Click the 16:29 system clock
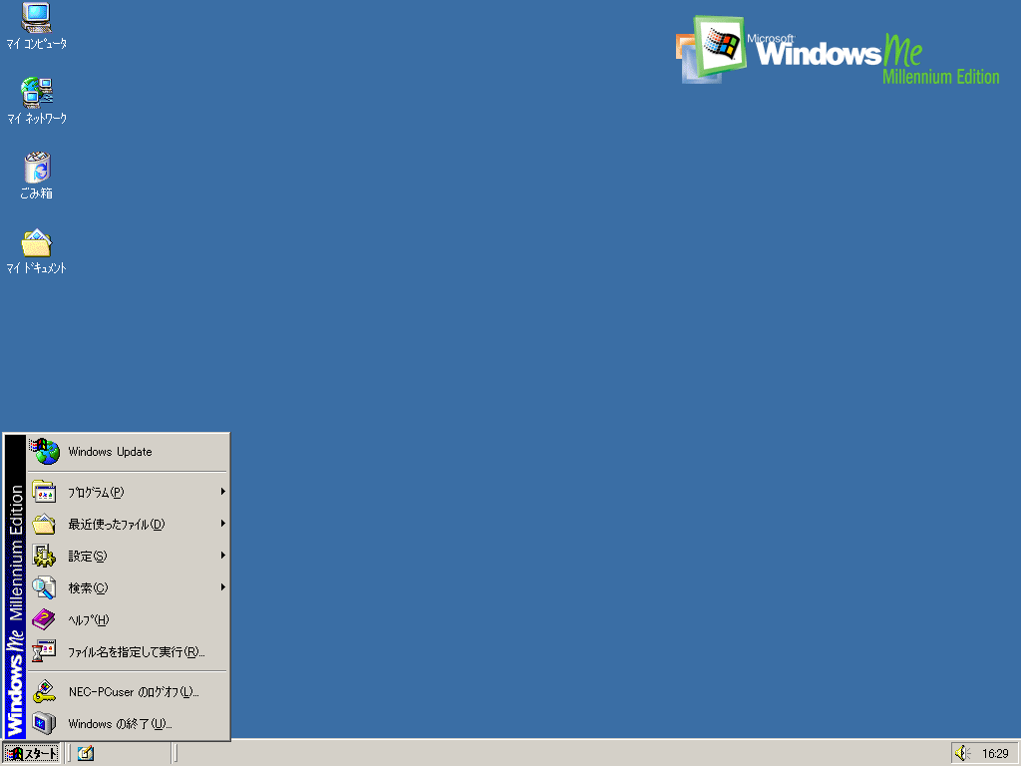This screenshot has height=766, width=1021. pyautogui.click(x=995, y=754)
